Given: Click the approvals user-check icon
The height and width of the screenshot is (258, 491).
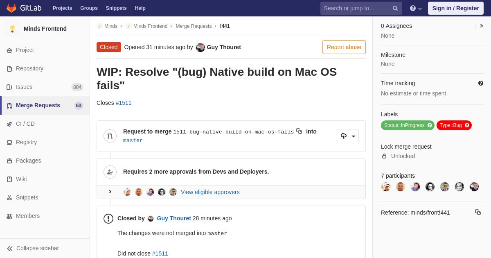Looking at the screenshot, I should click(x=110, y=172).
